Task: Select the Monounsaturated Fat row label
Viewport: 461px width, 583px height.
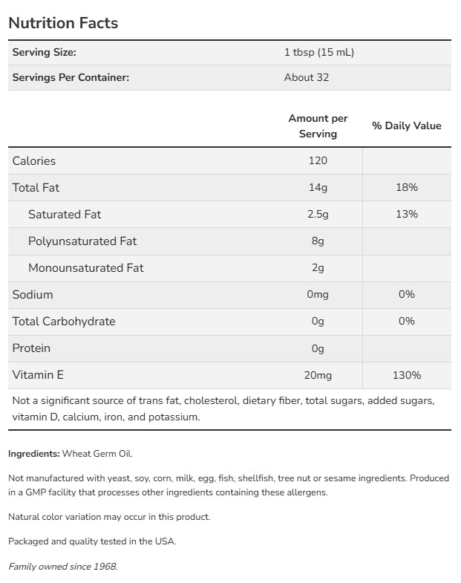Action: [x=86, y=268]
